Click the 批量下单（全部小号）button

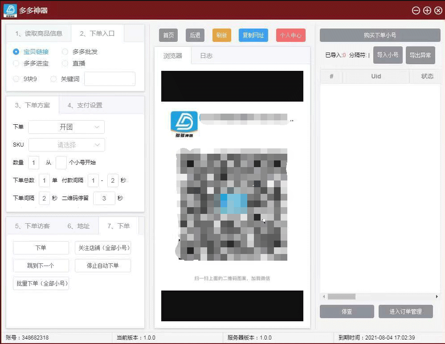[41, 283]
